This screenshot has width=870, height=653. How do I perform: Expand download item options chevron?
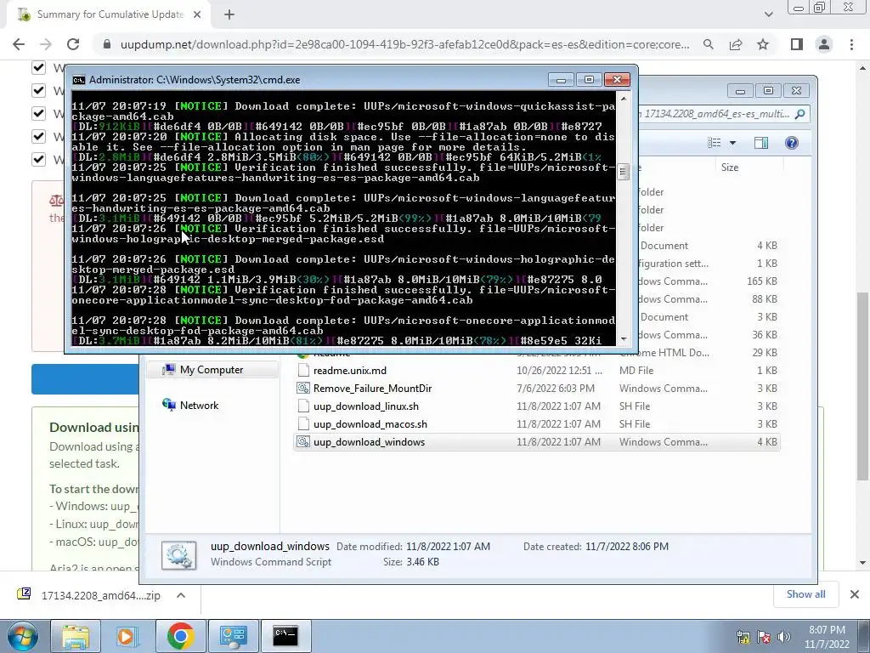[181, 595]
